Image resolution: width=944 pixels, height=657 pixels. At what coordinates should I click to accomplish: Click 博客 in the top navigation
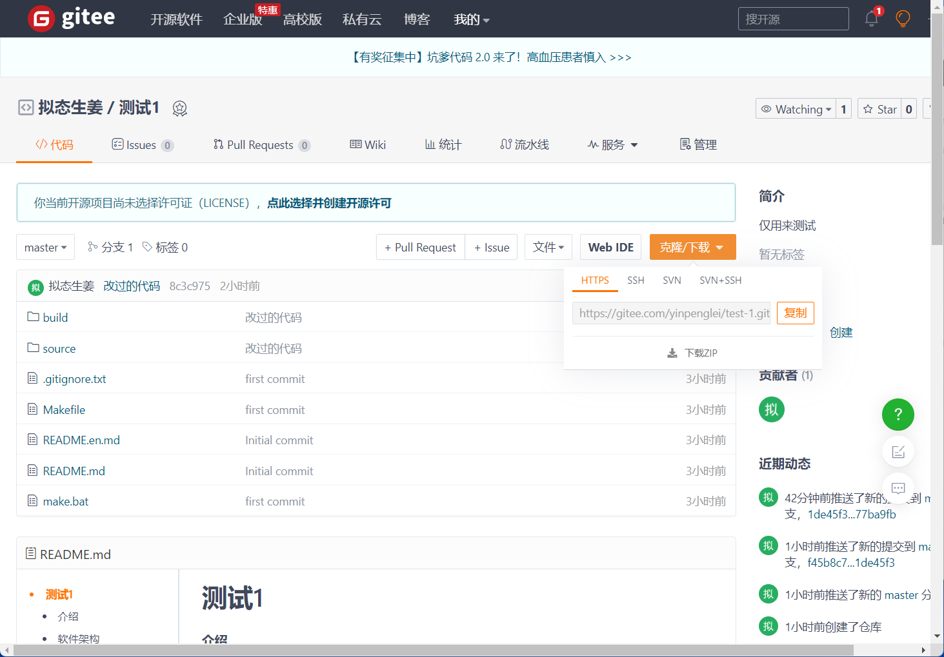point(417,19)
